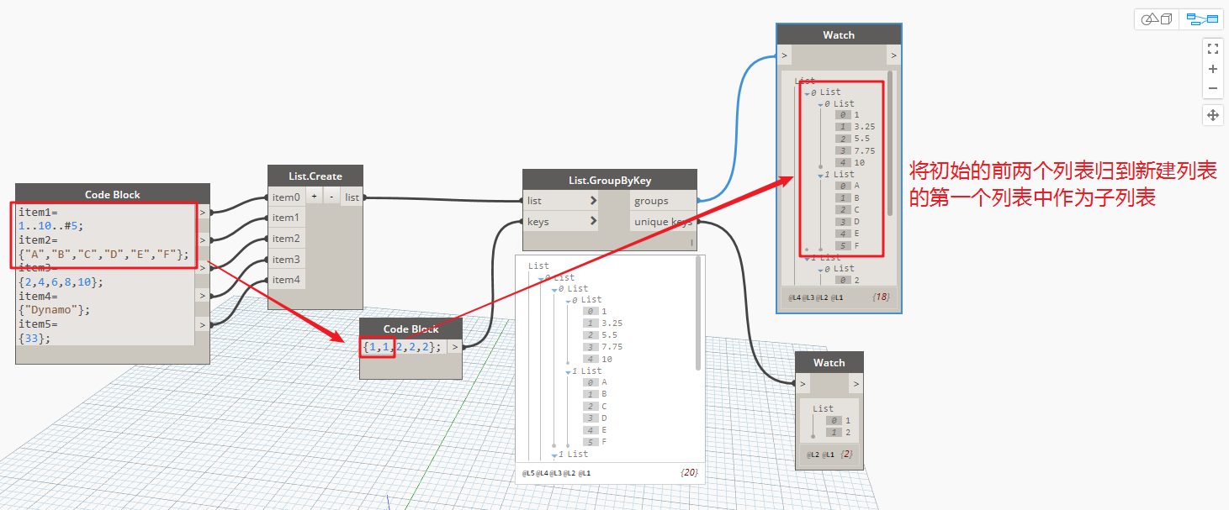Click the list output port of List.Create
This screenshot has width=1229, height=510.
(x=352, y=197)
